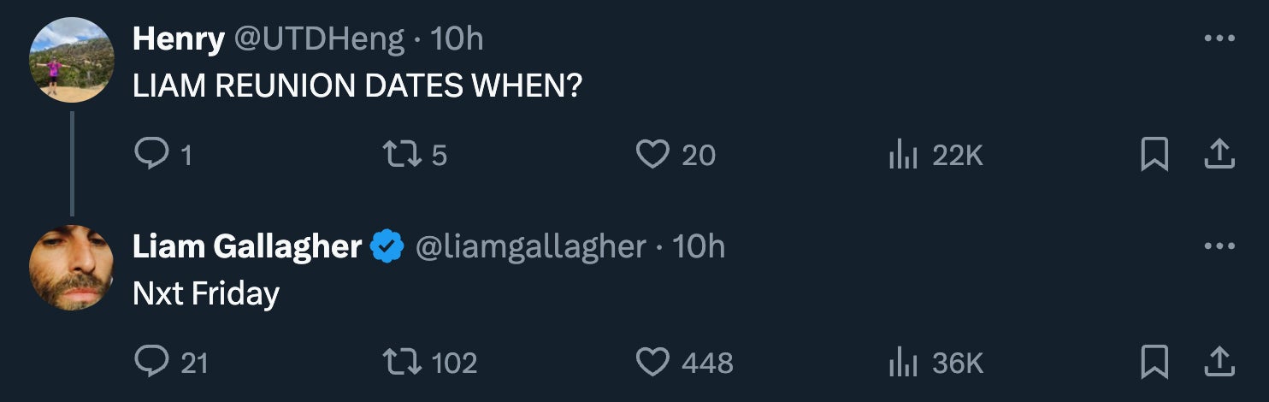Screen dimensions: 1269x402
Task: Share Henry's tweet via share icon
Action: [x=1219, y=155]
